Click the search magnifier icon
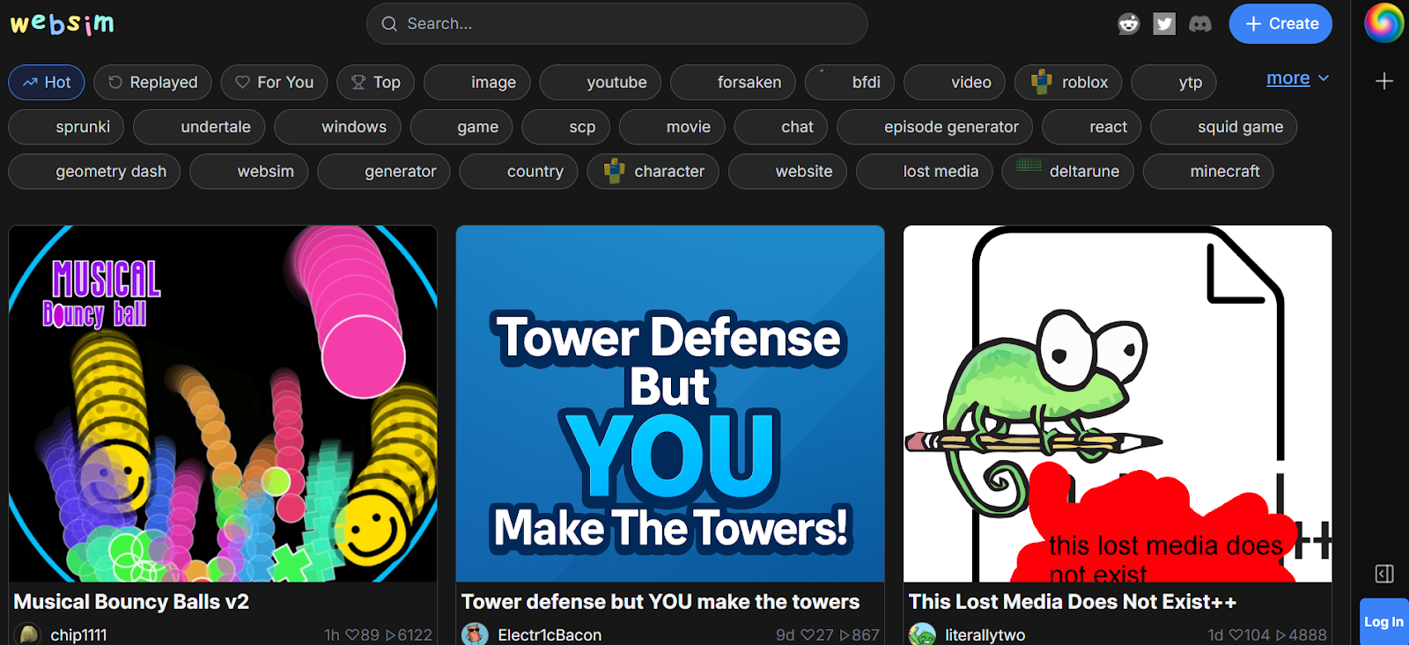1409x645 pixels. (389, 24)
